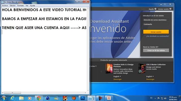Open the volume speaker tray icon
Image resolution: width=181 pixels, height=101 pixels.
coord(165,98)
